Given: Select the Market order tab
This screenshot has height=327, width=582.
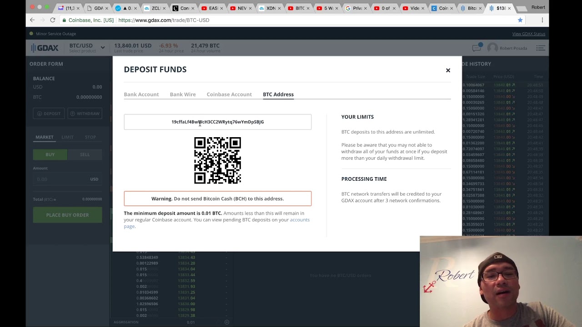Looking at the screenshot, I should pyautogui.click(x=45, y=137).
